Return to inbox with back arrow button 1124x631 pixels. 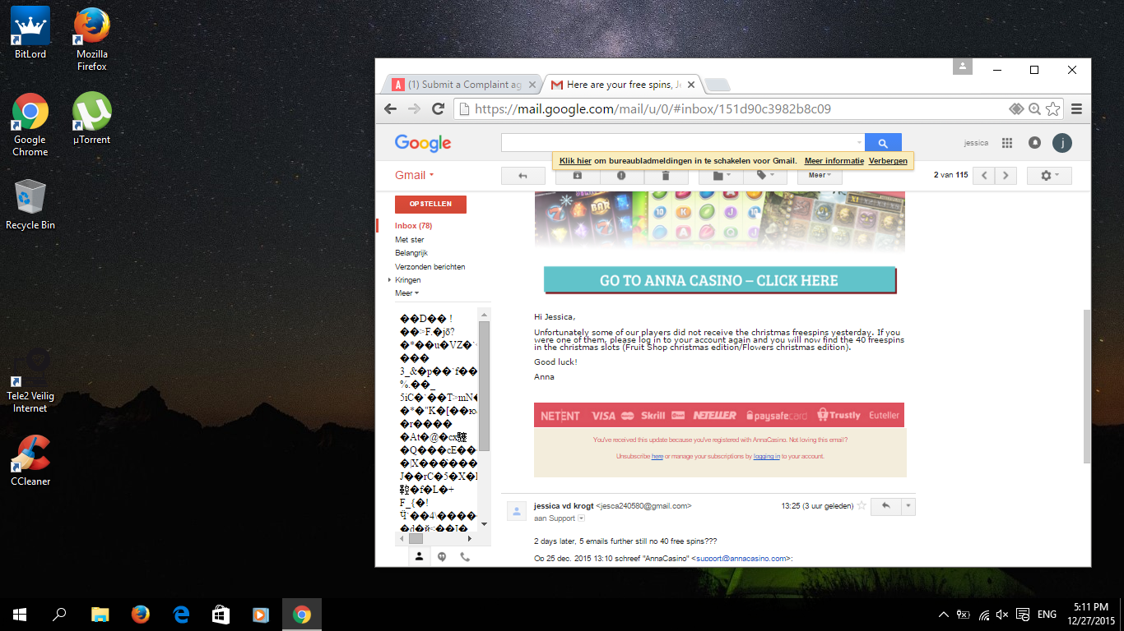pos(523,175)
